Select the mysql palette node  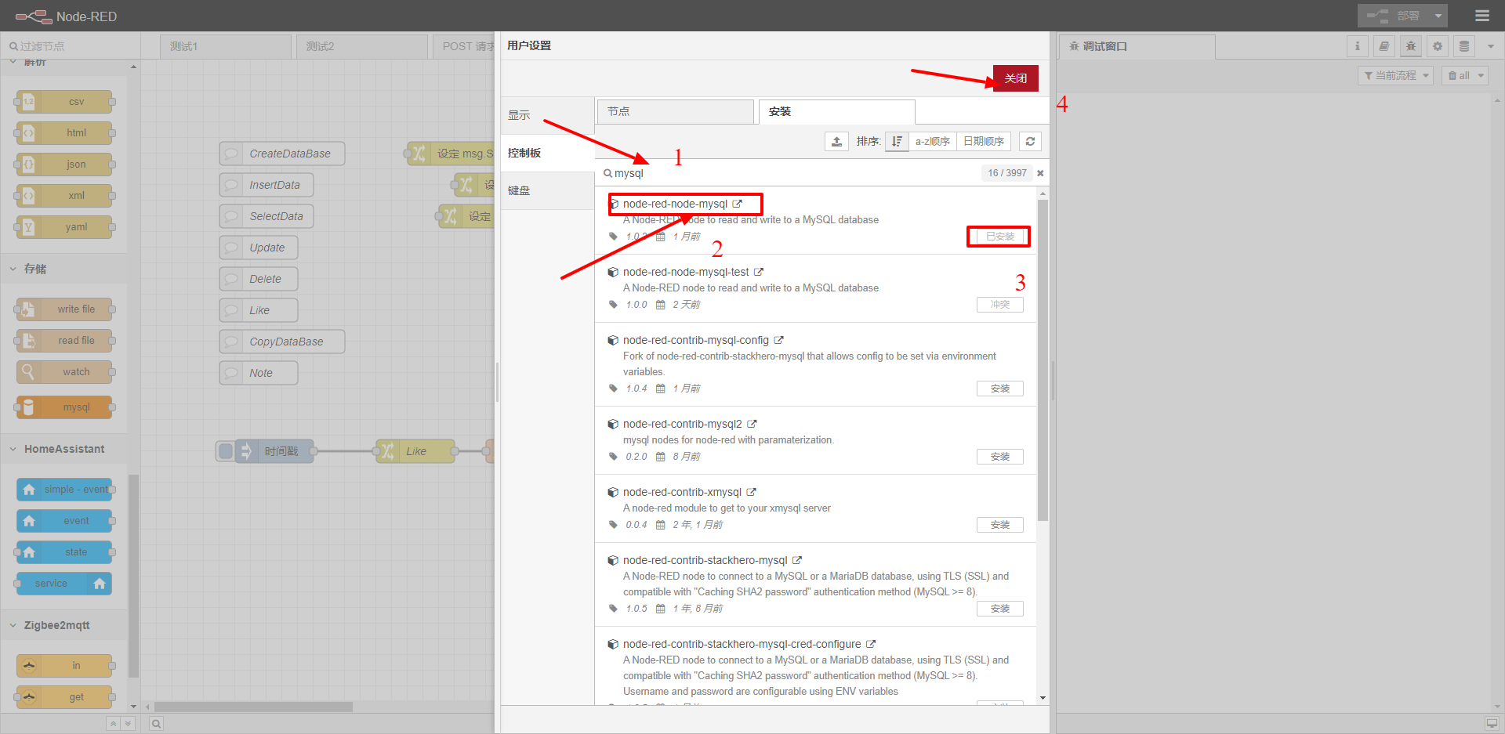pyautogui.click(x=64, y=407)
